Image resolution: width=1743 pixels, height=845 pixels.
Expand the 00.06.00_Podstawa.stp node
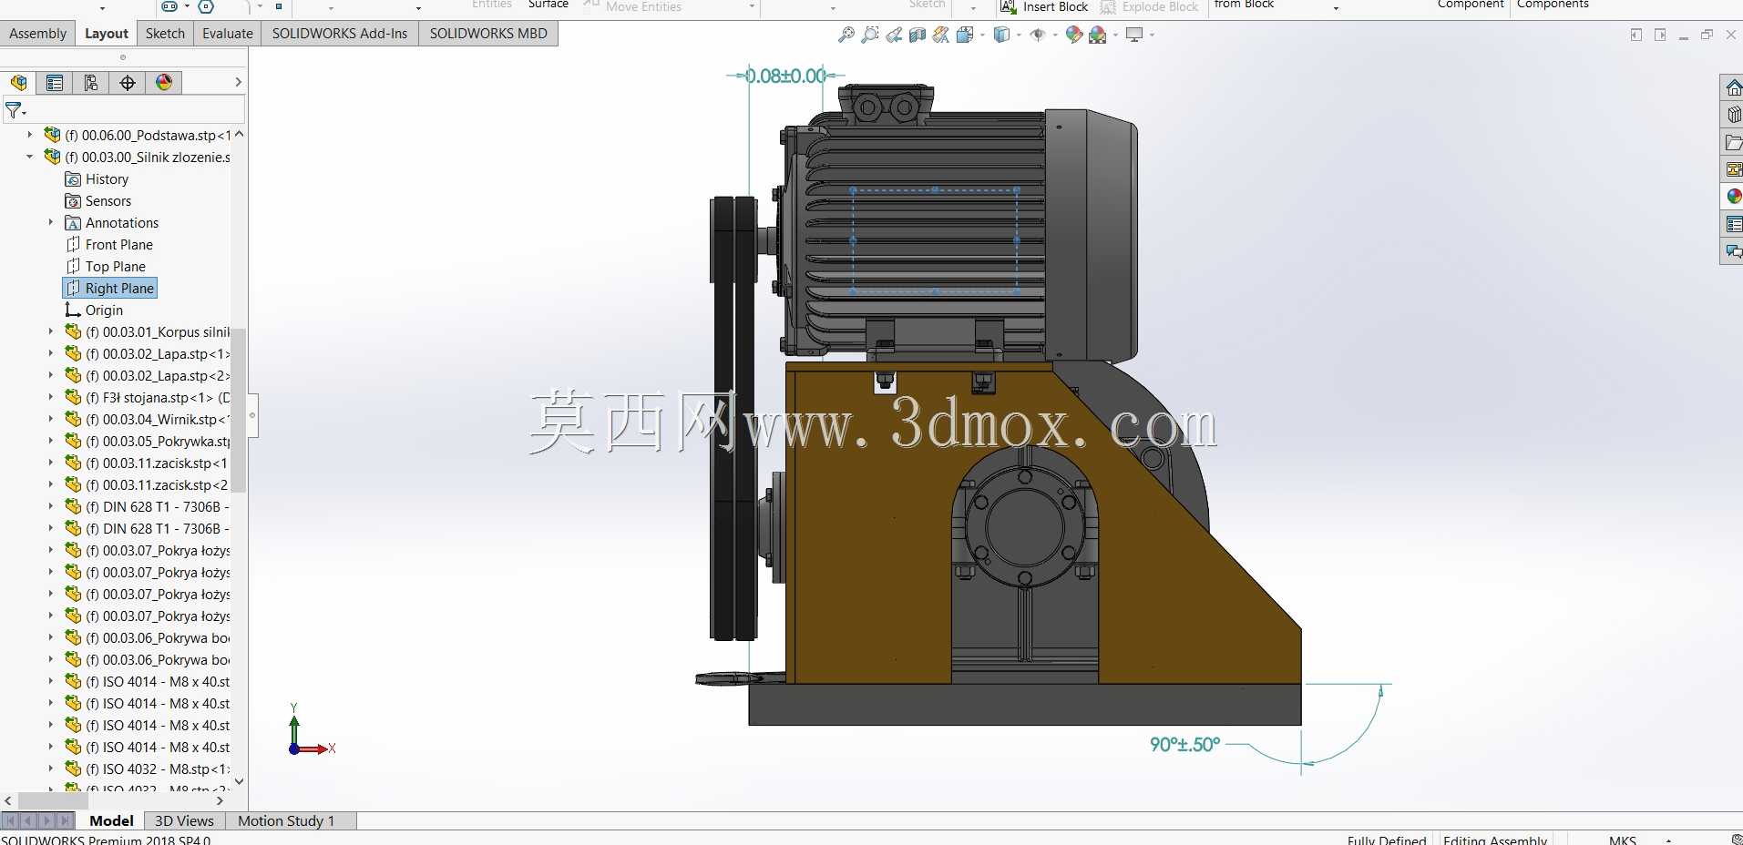tap(29, 135)
